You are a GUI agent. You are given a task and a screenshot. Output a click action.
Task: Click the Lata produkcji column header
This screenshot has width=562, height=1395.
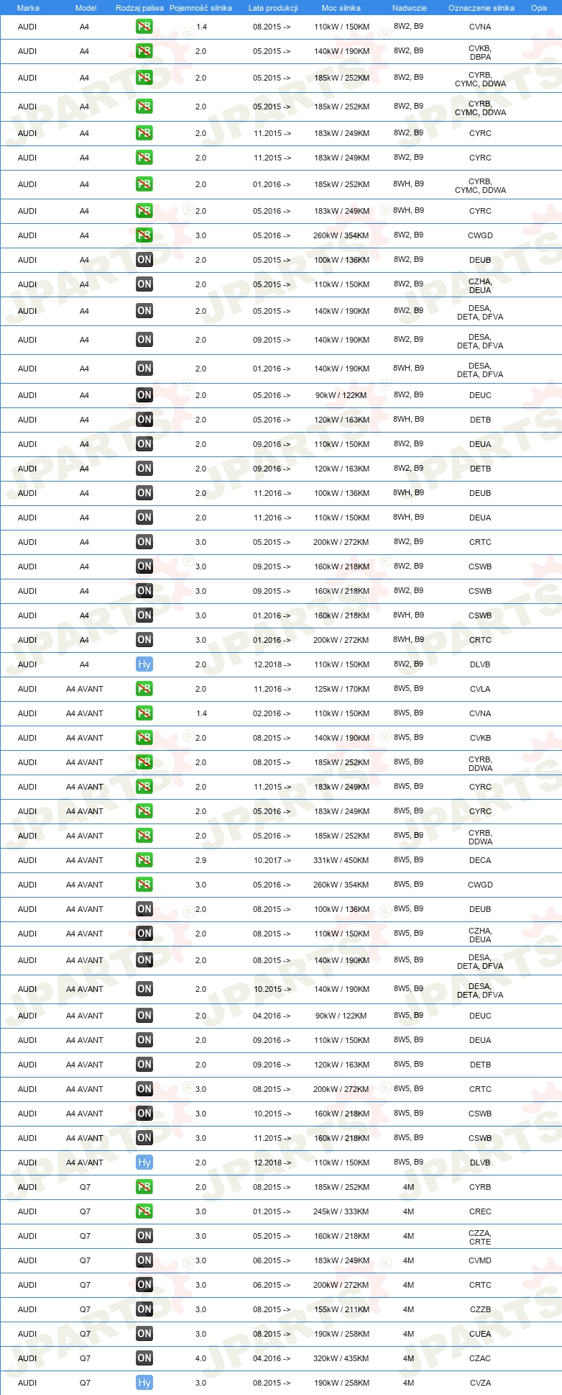[x=273, y=8]
